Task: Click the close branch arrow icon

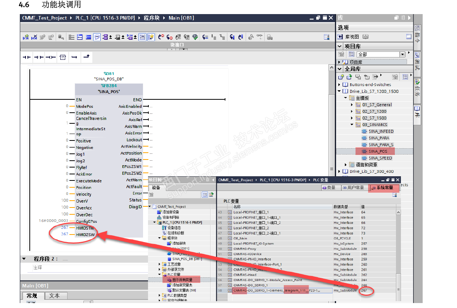Action: click(x=86, y=56)
